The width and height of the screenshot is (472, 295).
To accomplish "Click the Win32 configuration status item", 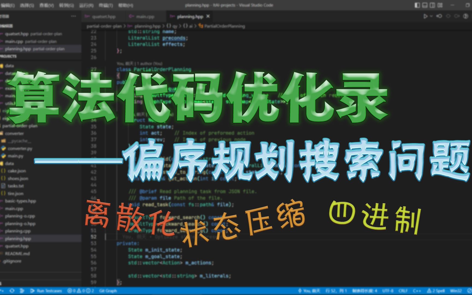I will (x=456, y=291).
